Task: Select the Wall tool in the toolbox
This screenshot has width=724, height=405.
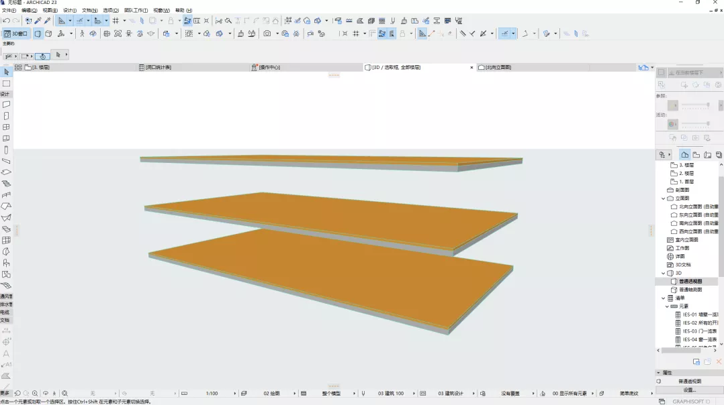Action: (6, 105)
